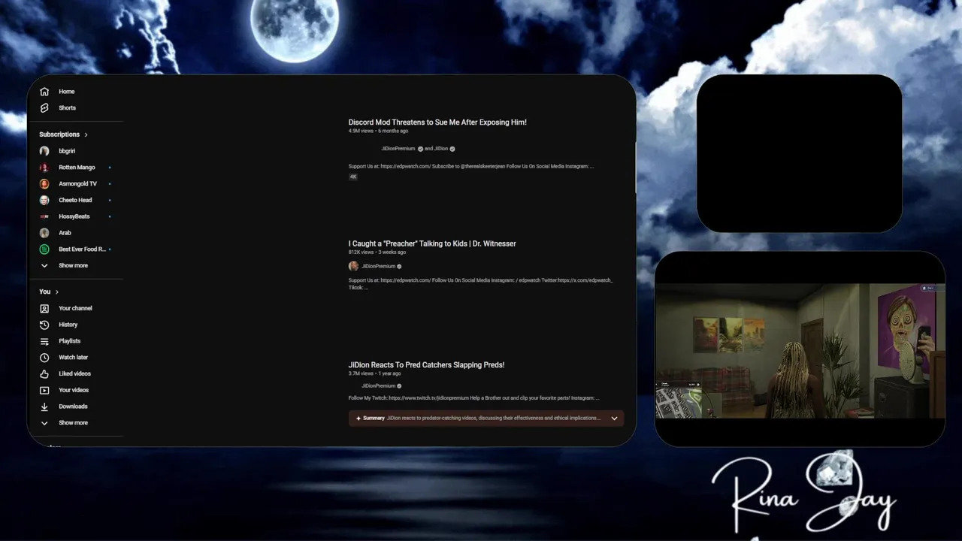The width and height of the screenshot is (962, 541).
Task: Open Arab channel subscription
Action: pos(65,233)
